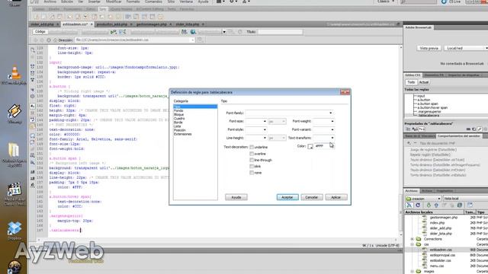This screenshot has height=274, width=488.
Task: Click the connect to remote icon in Files panel
Action: tap(409, 205)
